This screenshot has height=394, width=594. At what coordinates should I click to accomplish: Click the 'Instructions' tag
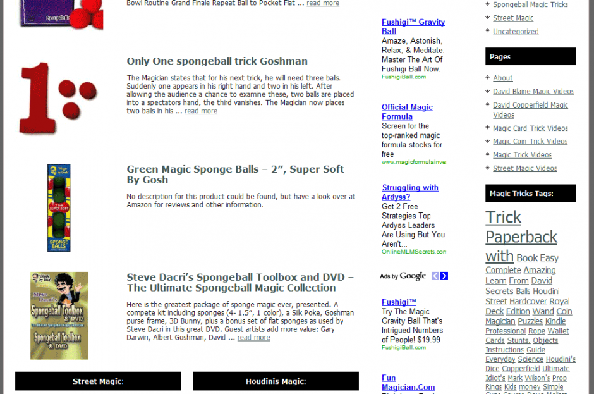[505, 350]
